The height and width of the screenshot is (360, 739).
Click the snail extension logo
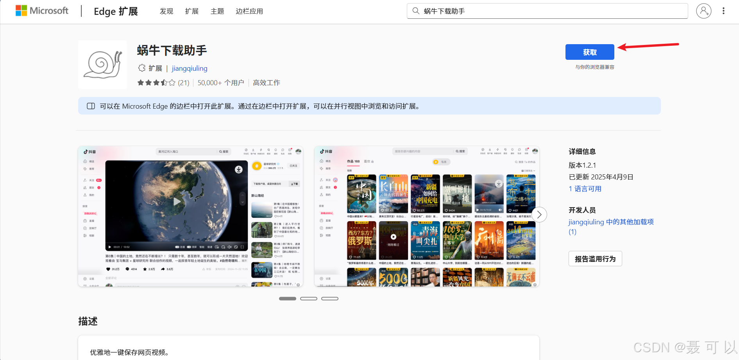[x=103, y=64]
